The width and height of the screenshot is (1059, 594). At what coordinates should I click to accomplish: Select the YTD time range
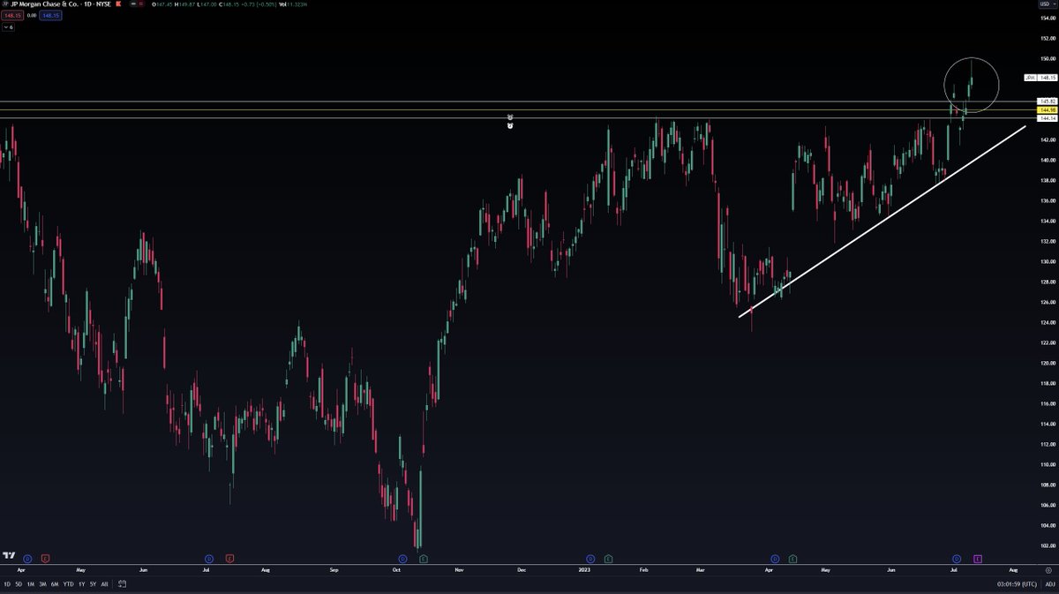pyautogui.click(x=68, y=584)
